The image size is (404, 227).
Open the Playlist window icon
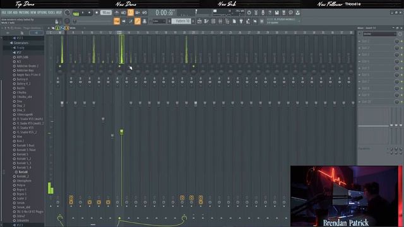coord(199,21)
